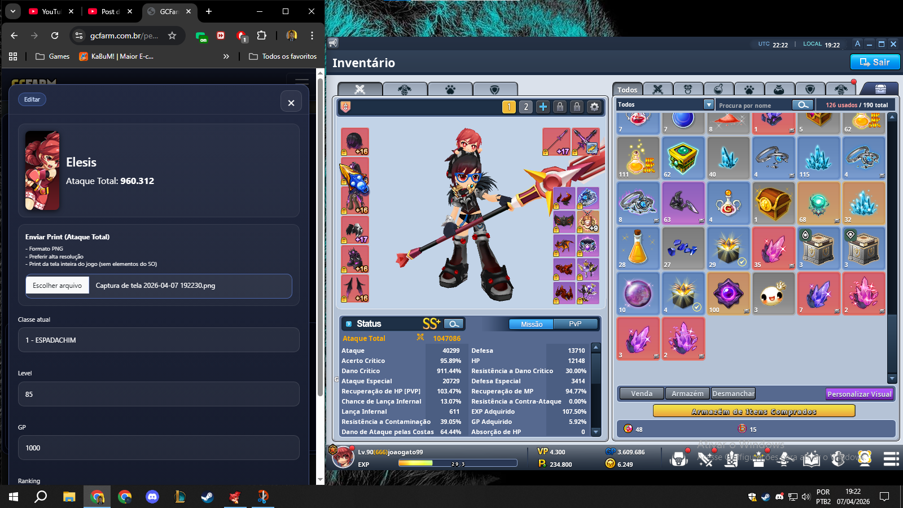The height and width of the screenshot is (508, 903).
Task: Select the purple orb item with quantity 10
Action: [x=638, y=294]
